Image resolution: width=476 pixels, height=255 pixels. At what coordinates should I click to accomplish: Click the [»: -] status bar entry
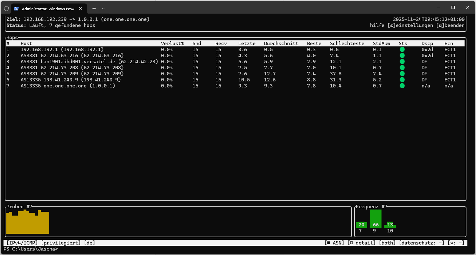[456, 243]
